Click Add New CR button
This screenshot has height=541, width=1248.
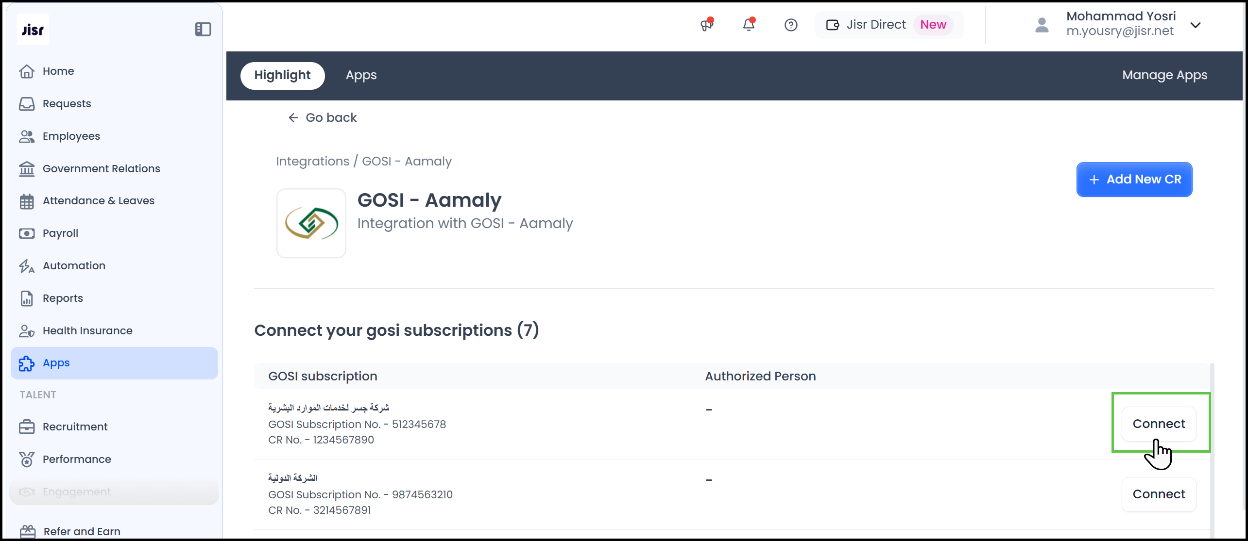[x=1134, y=180]
